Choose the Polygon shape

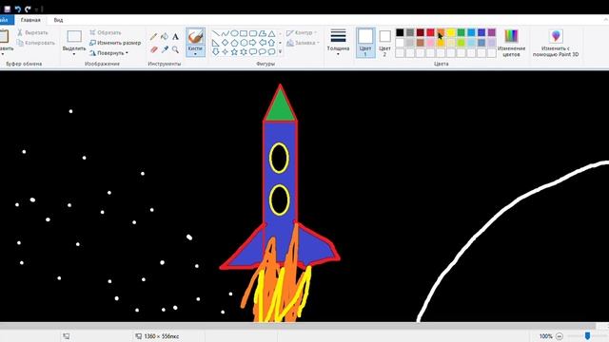[x=263, y=34]
